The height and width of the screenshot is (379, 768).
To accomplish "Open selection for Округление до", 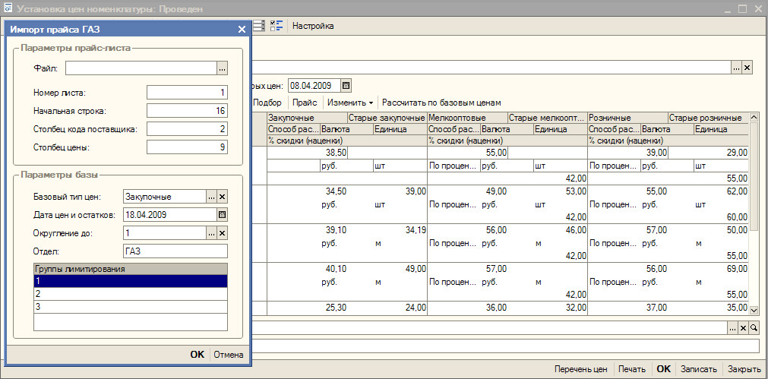I will (x=211, y=233).
